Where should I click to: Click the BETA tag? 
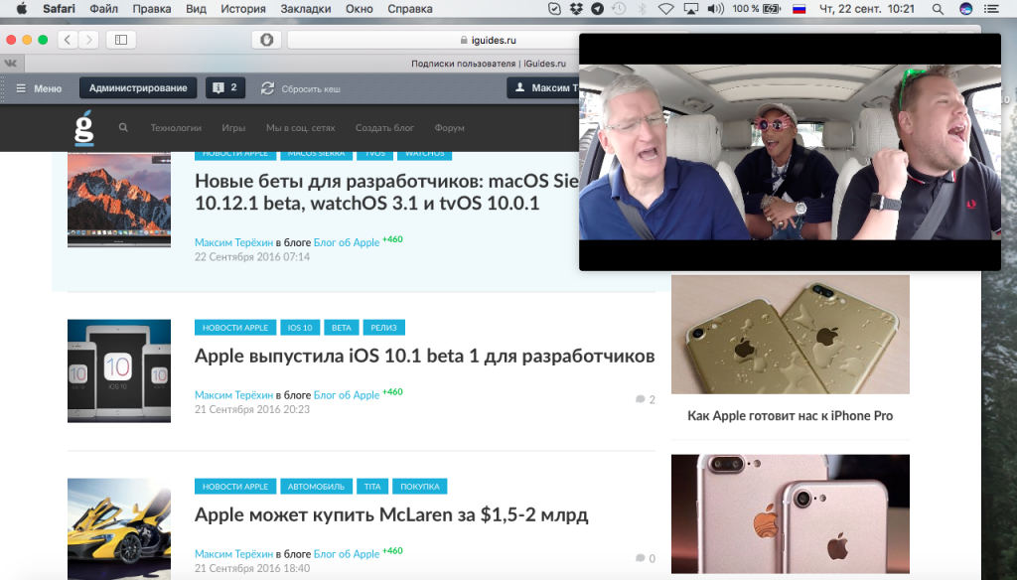[342, 328]
